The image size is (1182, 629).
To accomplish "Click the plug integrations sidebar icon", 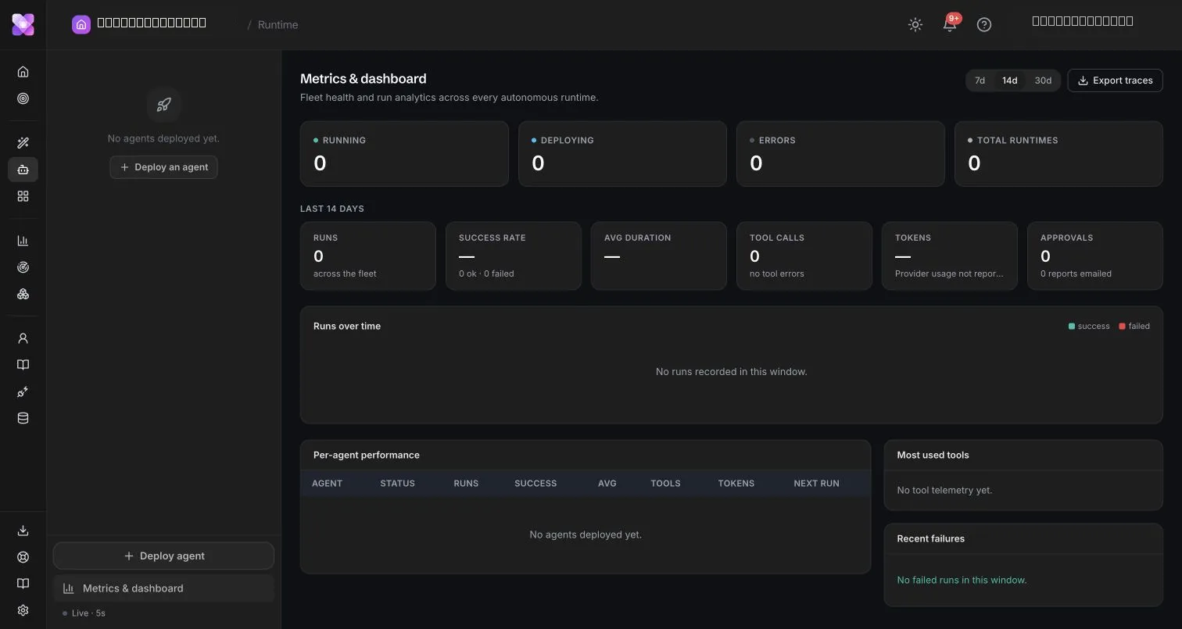I will (23, 391).
